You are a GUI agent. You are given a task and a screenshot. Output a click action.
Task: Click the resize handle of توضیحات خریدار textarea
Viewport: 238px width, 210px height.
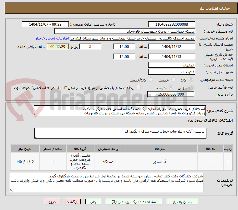[11, 190]
